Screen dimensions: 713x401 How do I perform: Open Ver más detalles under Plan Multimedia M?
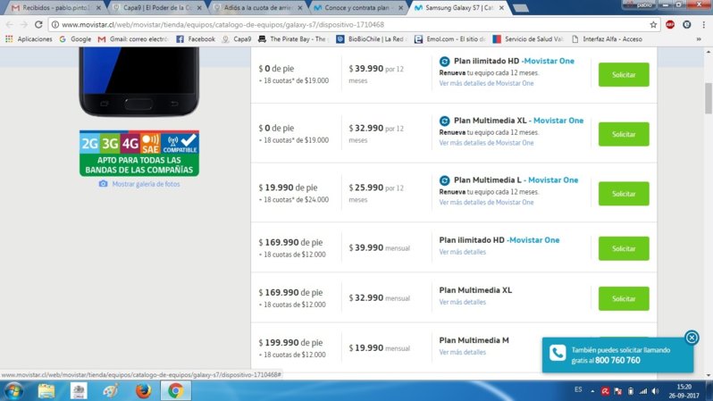click(x=462, y=352)
